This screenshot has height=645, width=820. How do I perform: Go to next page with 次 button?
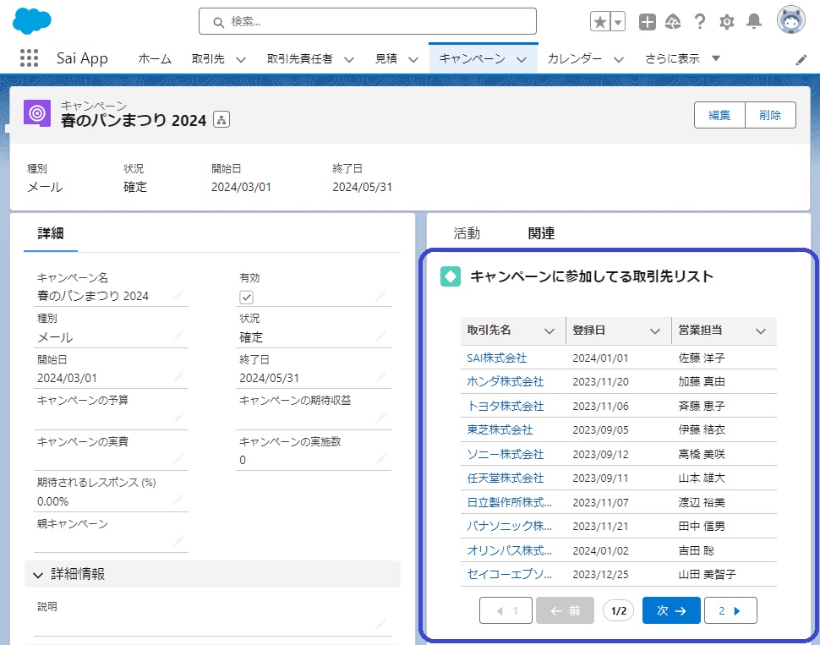click(x=671, y=610)
